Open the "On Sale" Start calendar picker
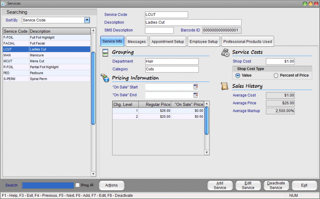 click(196, 87)
